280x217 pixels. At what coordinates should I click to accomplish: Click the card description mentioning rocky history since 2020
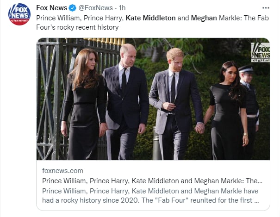(150, 196)
